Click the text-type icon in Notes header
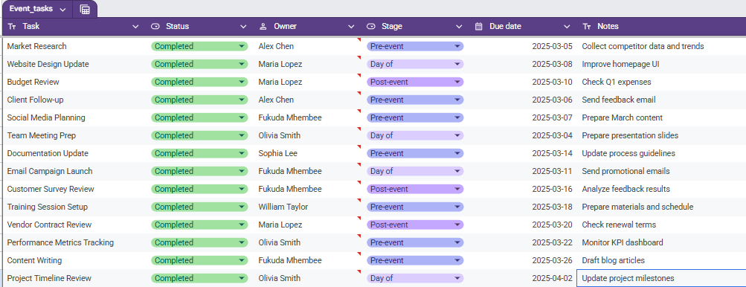746x287 pixels. click(587, 27)
